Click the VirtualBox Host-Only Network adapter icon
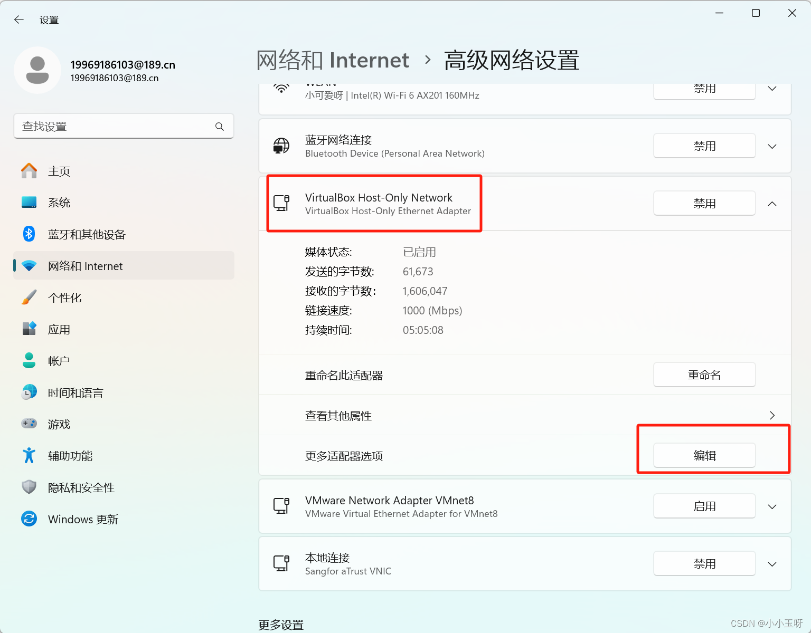 (281, 202)
